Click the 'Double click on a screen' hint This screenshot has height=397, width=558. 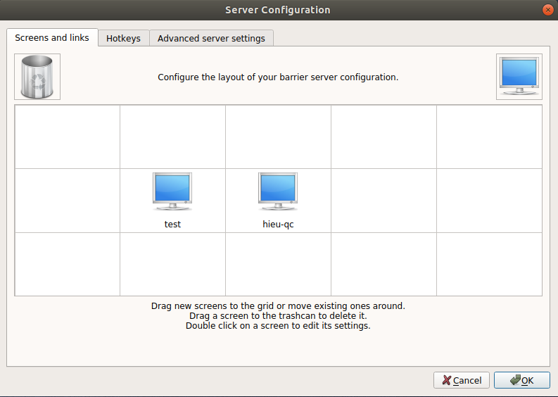[x=278, y=326]
